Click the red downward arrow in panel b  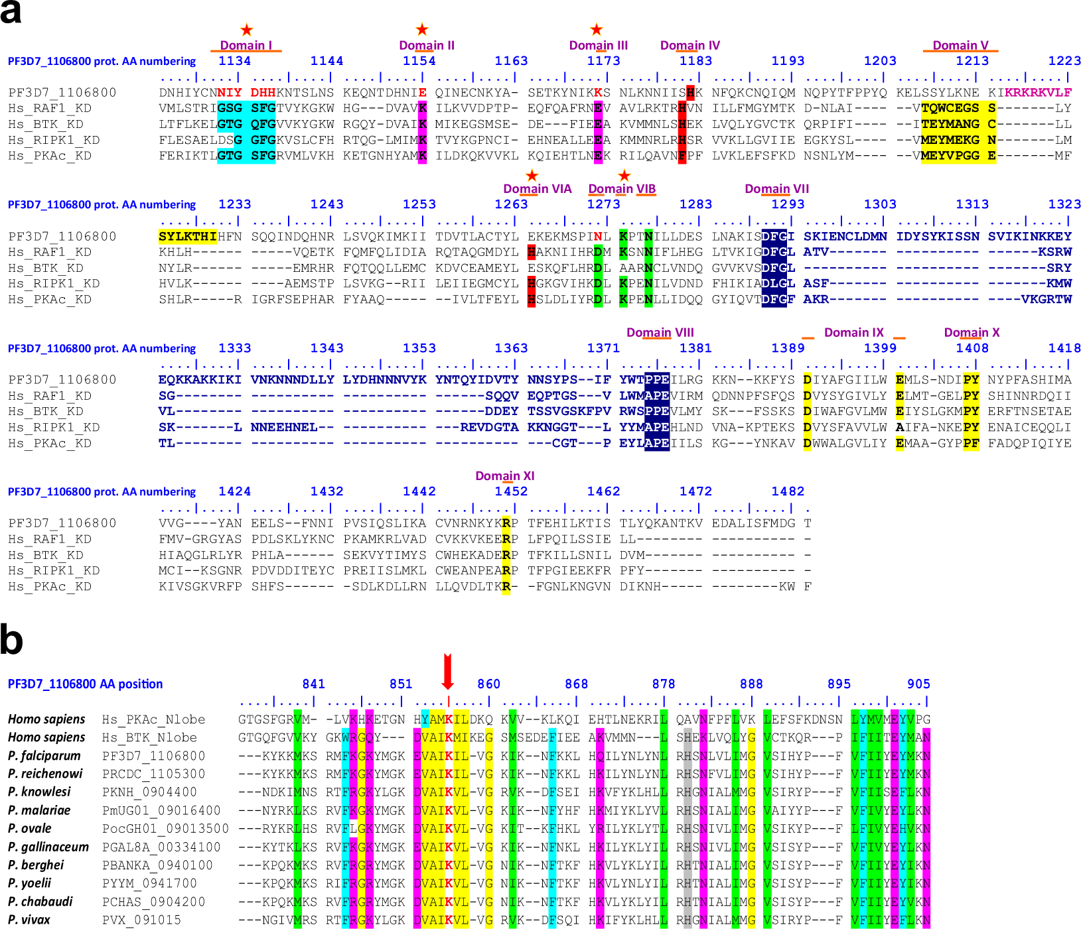[x=448, y=672]
